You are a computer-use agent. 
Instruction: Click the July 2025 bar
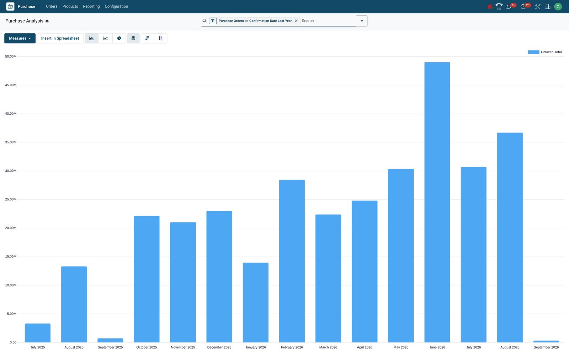(x=38, y=333)
